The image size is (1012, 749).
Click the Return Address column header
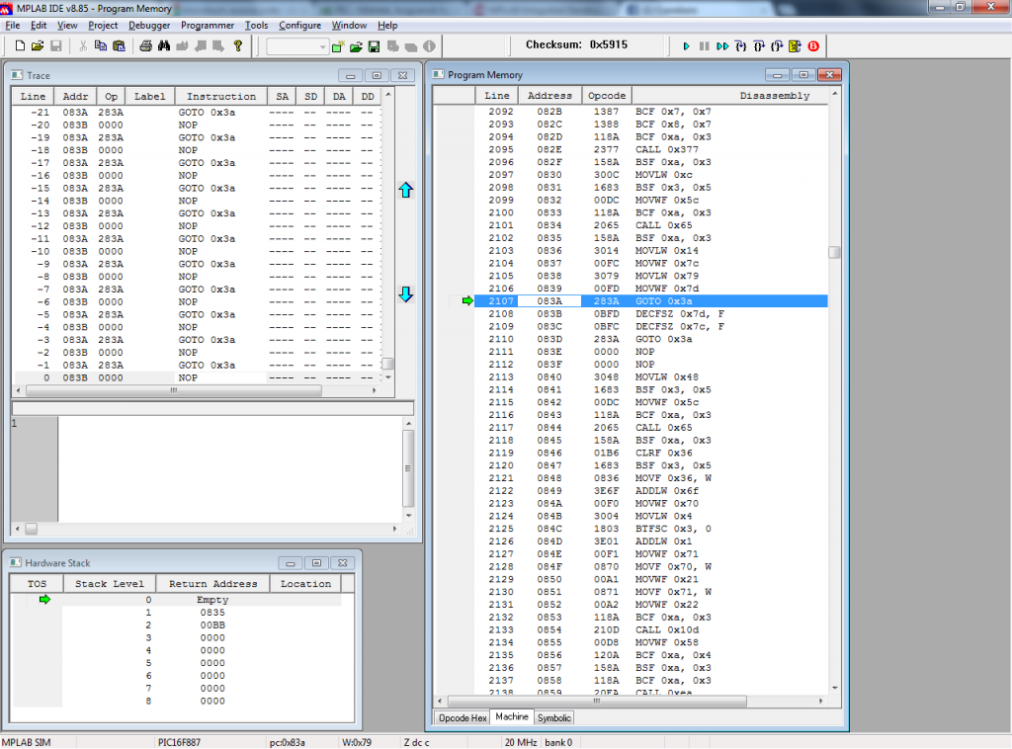coord(213,584)
